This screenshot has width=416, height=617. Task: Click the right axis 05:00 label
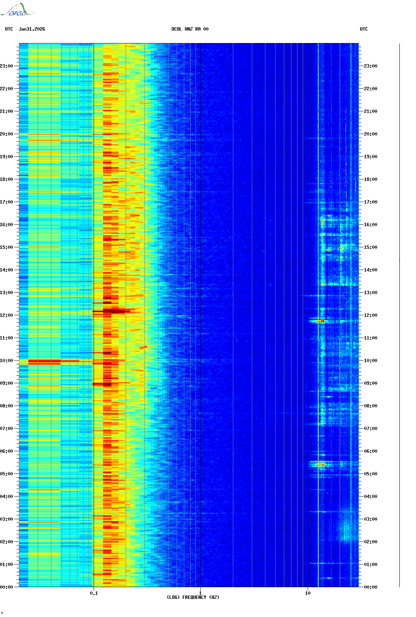tap(371, 474)
